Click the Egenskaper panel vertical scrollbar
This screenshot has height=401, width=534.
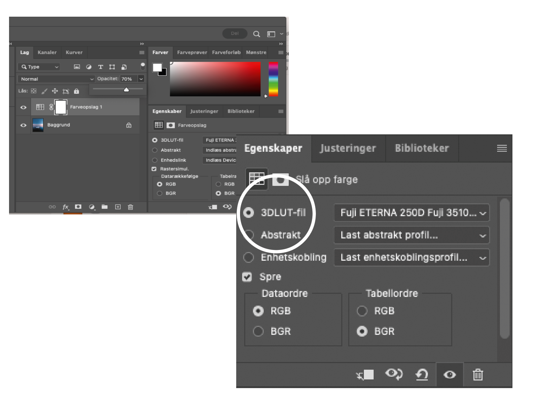tap(504, 268)
